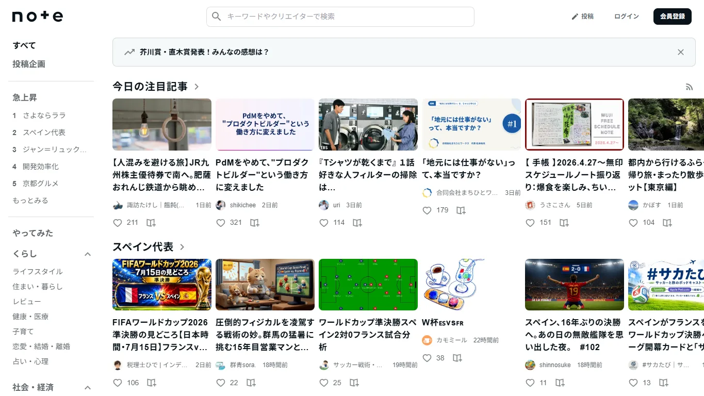
Task: Open 健康・医療 subcategory
Action: pos(30,317)
